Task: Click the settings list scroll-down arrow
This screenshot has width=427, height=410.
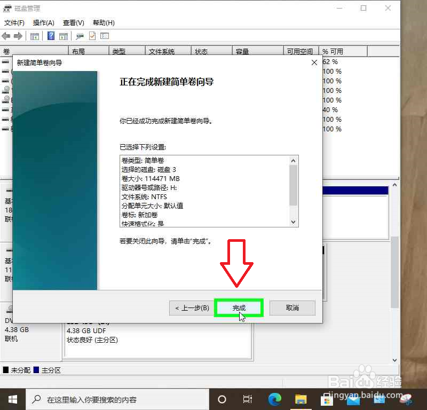Action: (293, 222)
